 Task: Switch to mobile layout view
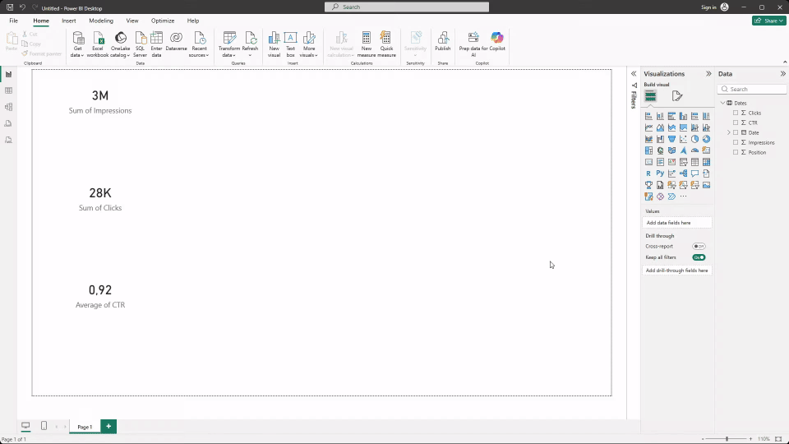(44, 426)
